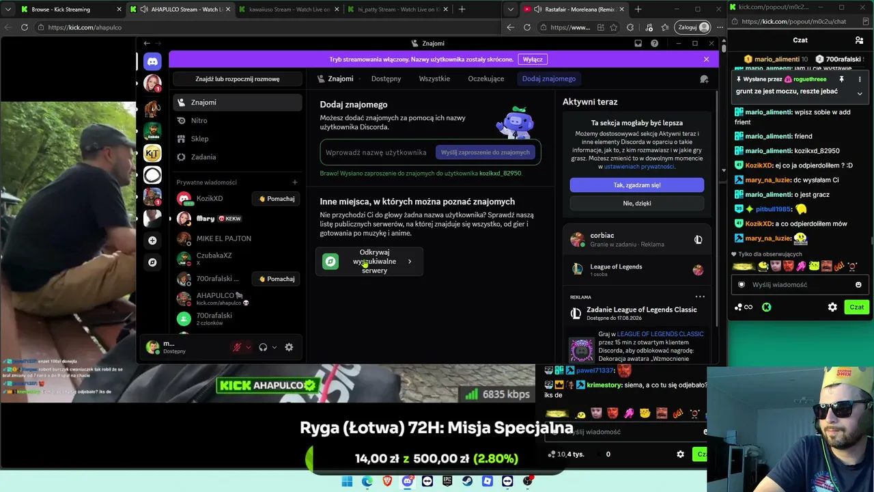The image size is (874, 492).
Task: Click the Tak, zgadzam się! button
Action: [637, 185]
